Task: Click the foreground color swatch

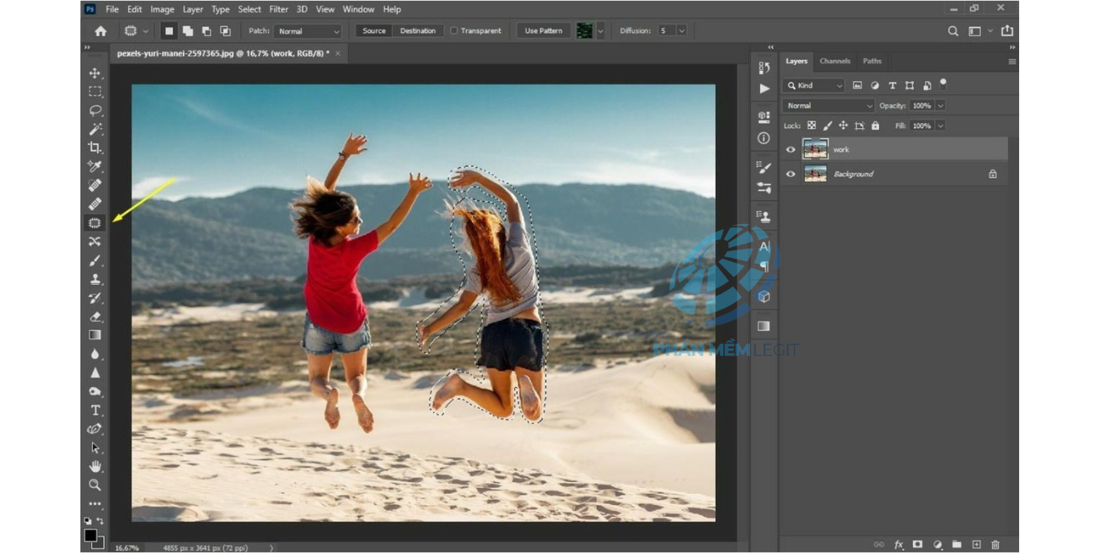Action: point(90,535)
